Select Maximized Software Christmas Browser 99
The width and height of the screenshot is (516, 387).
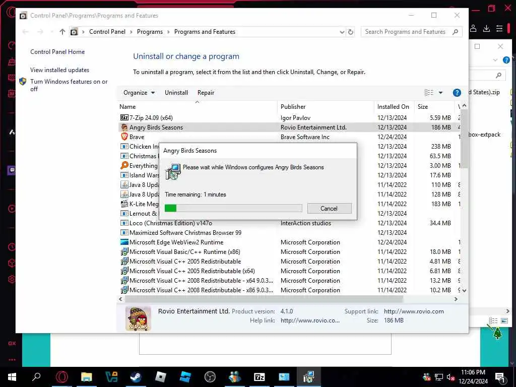(289, 233)
